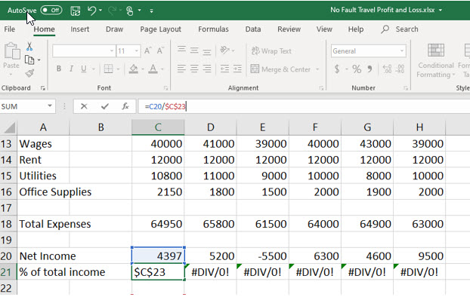Select column D header
This screenshot has width=470, height=297.
click(210, 127)
